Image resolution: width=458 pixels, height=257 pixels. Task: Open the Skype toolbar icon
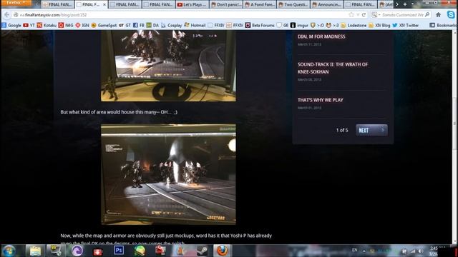coord(451,14)
